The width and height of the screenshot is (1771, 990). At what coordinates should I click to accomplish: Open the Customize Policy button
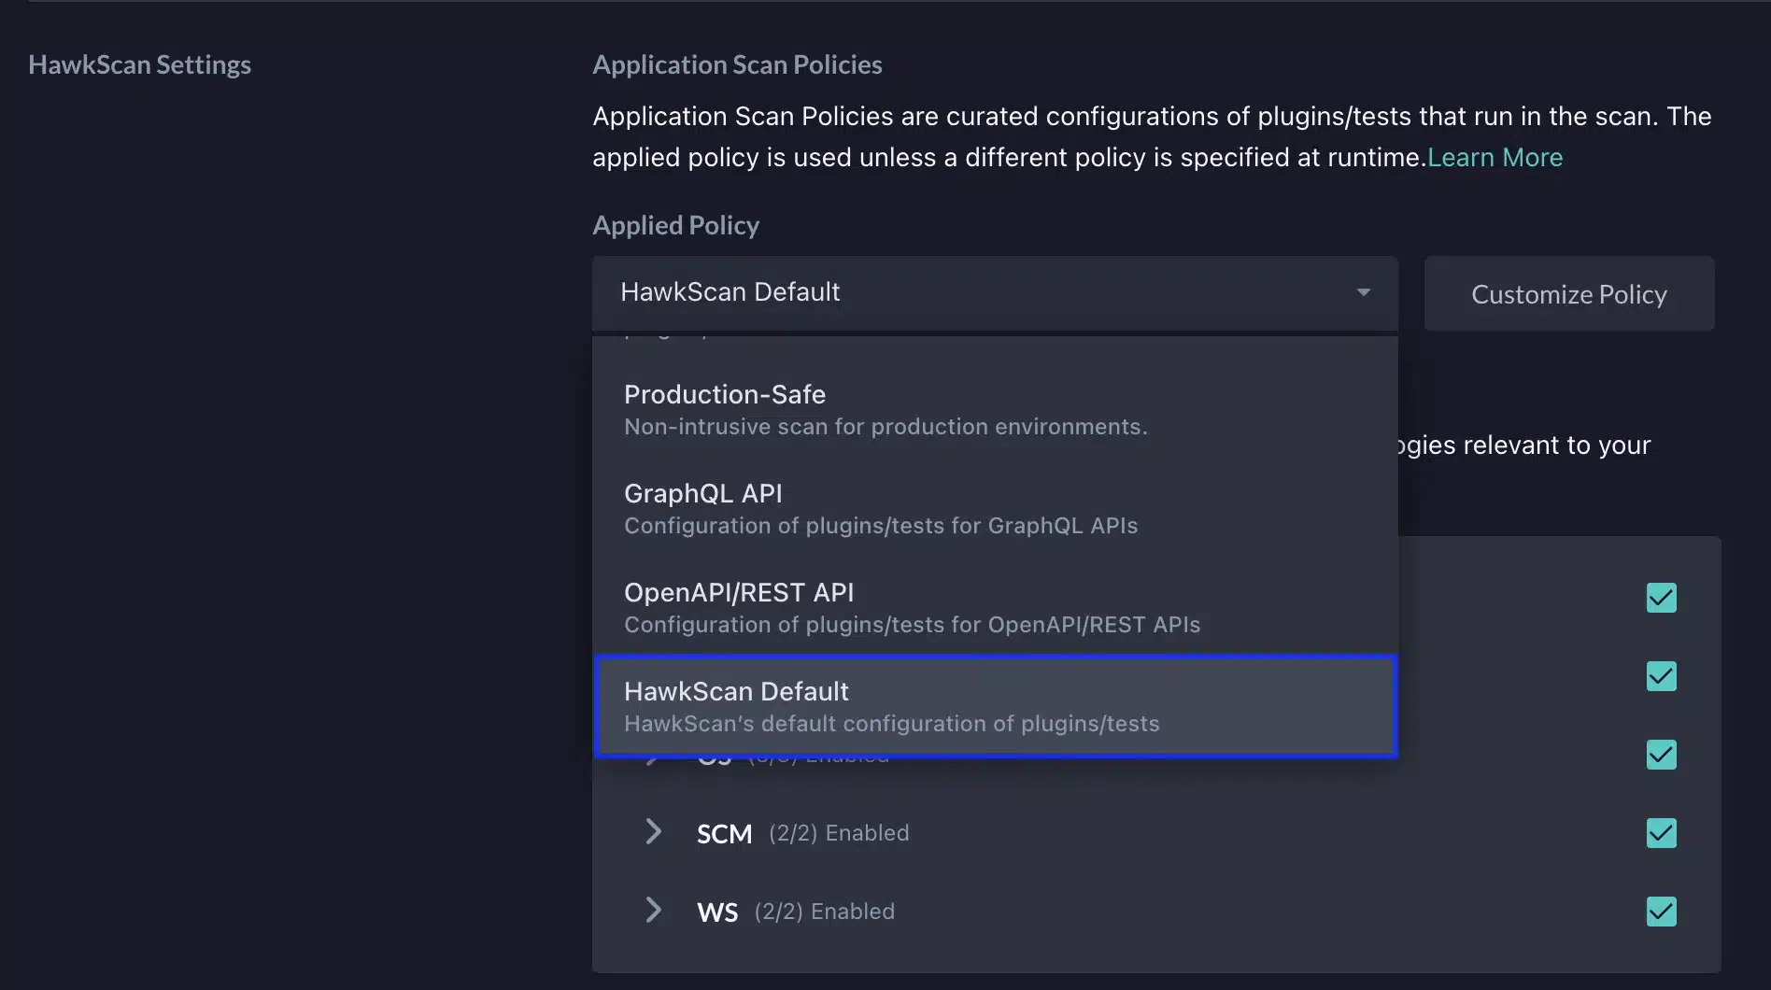(1568, 293)
